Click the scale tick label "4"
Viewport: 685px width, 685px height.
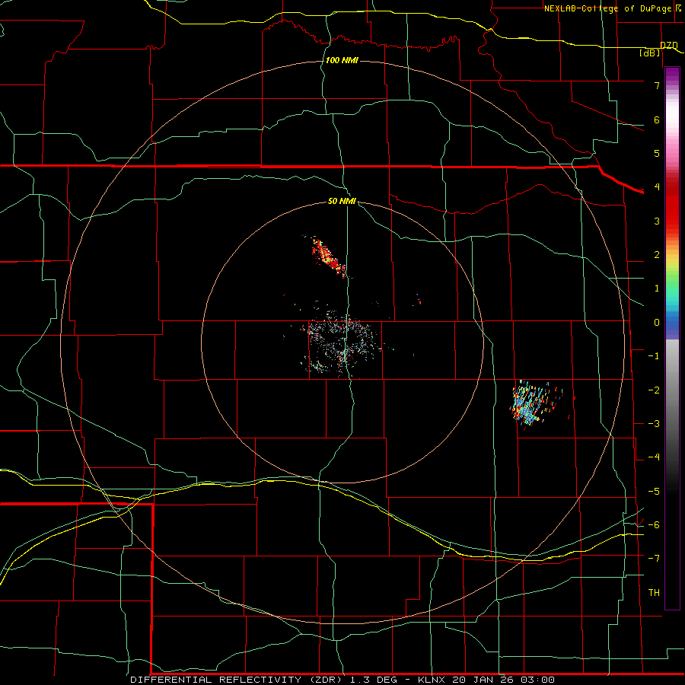(657, 187)
